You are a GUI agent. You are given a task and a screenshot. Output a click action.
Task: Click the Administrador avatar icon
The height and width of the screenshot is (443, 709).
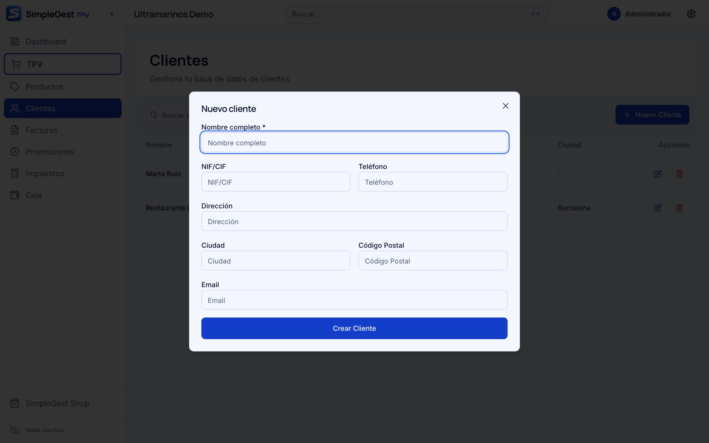coord(614,14)
